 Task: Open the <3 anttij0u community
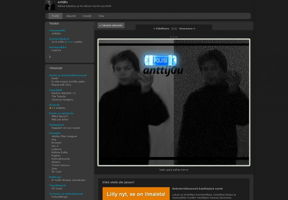(x=58, y=108)
